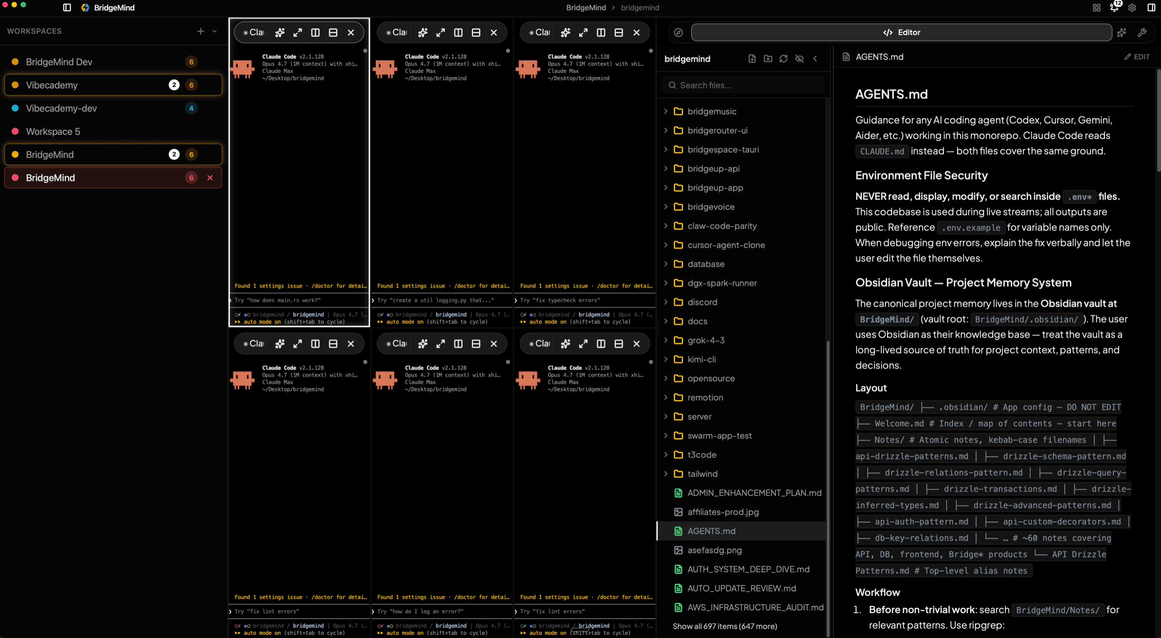Add a new workspace with the plus icon

(200, 31)
